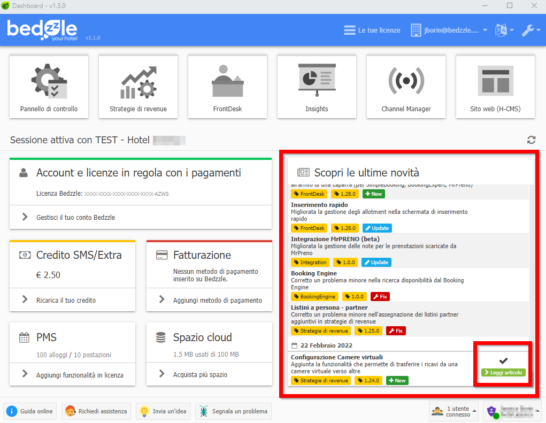This screenshot has height=423, width=546.
Task: Click Strategie di revenue tag next to 1.24.0
Action: pos(321,381)
